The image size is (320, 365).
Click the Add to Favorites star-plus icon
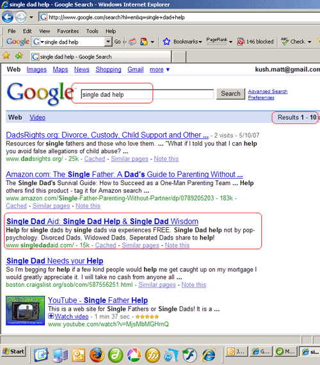pyautogui.click(x=19, y=56)
